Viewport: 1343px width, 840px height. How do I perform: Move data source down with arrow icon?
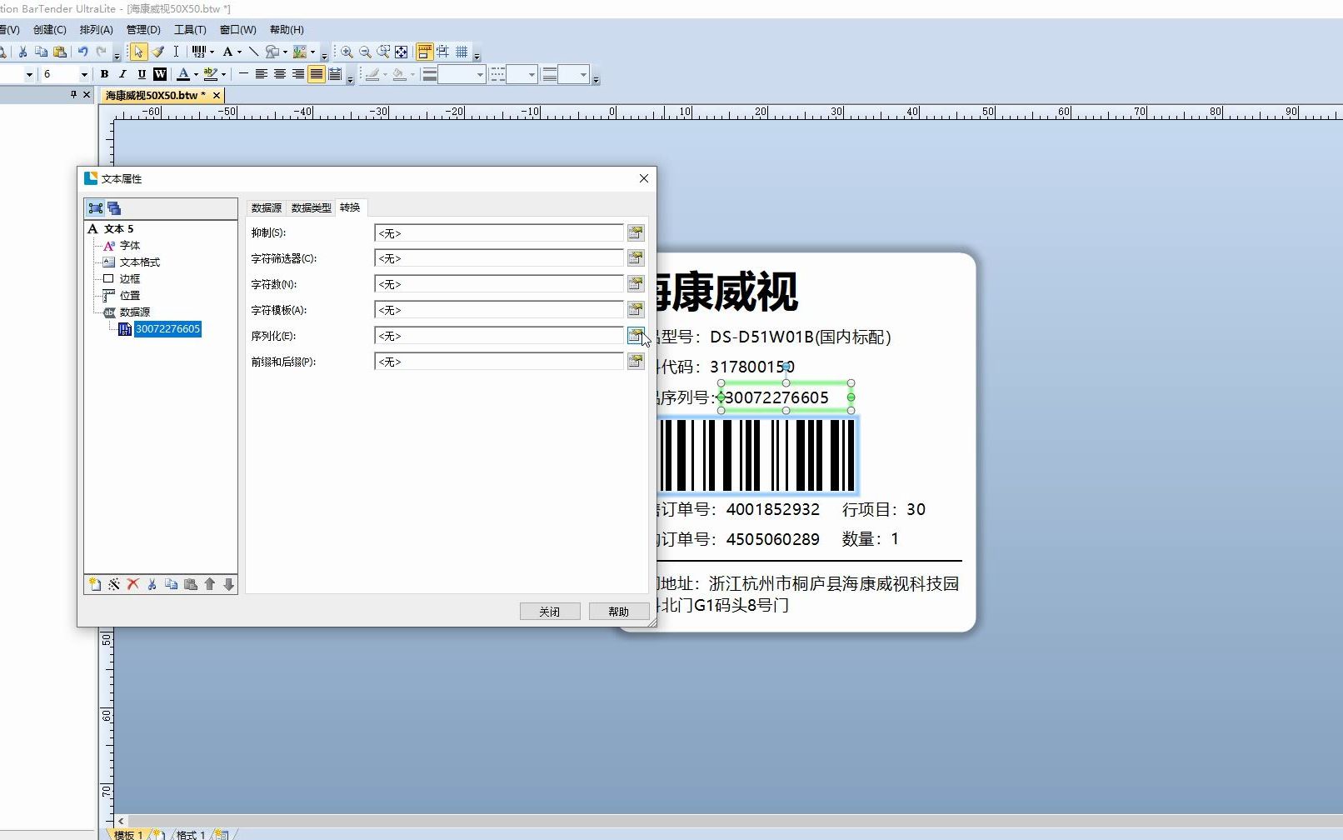click(229, 584)
